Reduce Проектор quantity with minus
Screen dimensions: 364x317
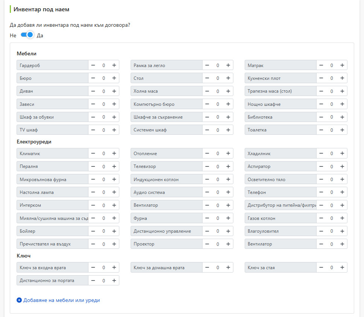click(207, 244)
